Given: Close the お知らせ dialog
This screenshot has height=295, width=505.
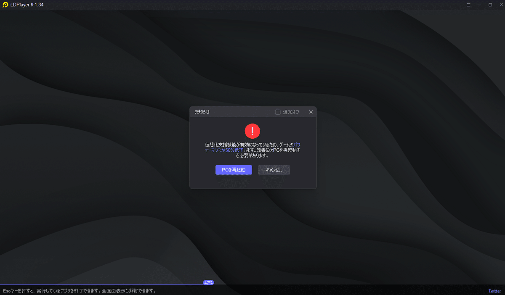Looking at the screenshot, I should pyautogui.click(x=311, y=112).
